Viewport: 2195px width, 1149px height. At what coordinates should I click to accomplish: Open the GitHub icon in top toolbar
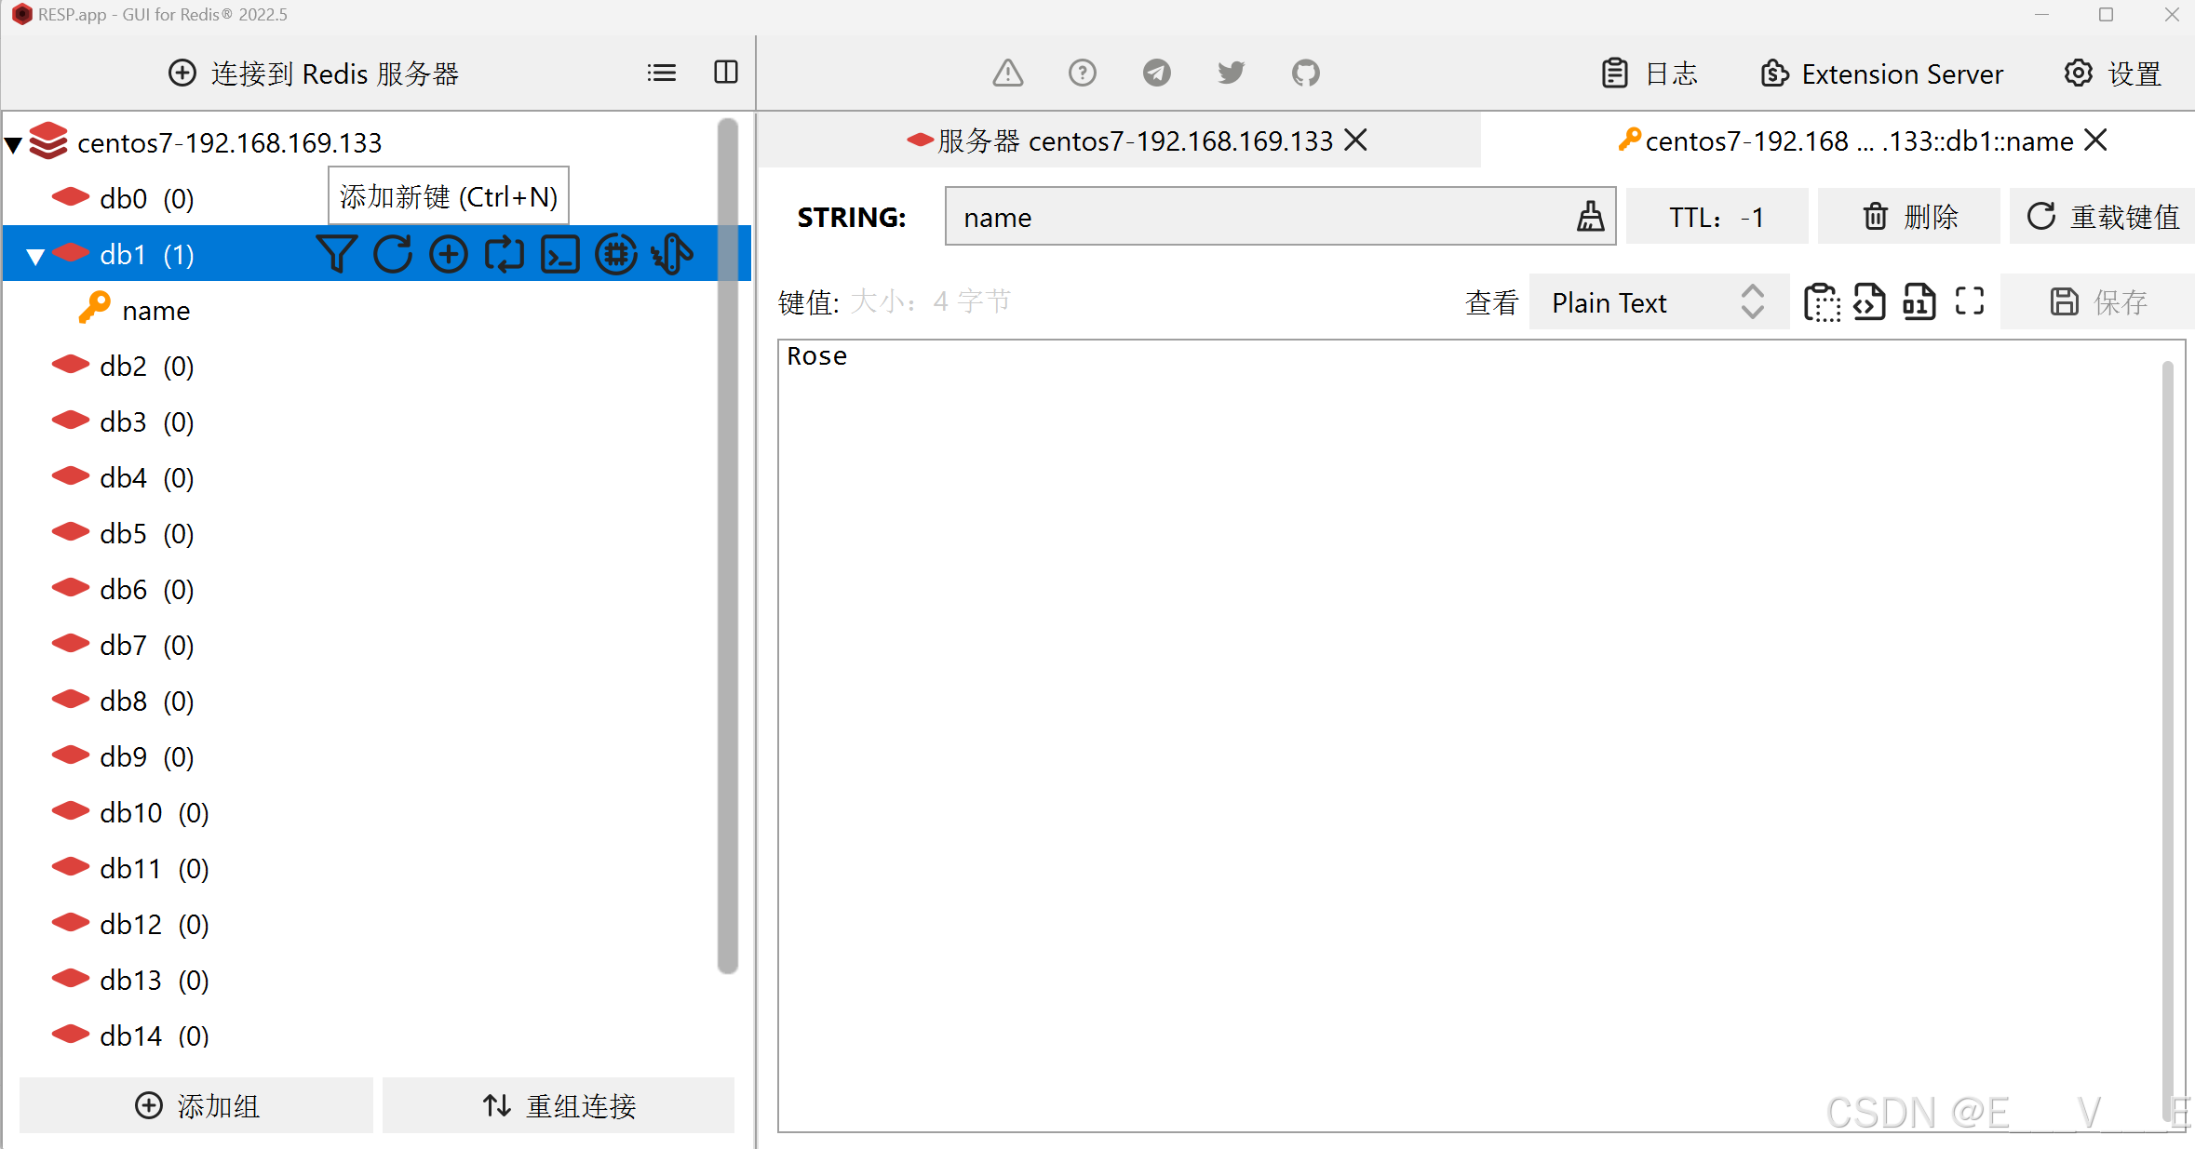[1305, 73]
